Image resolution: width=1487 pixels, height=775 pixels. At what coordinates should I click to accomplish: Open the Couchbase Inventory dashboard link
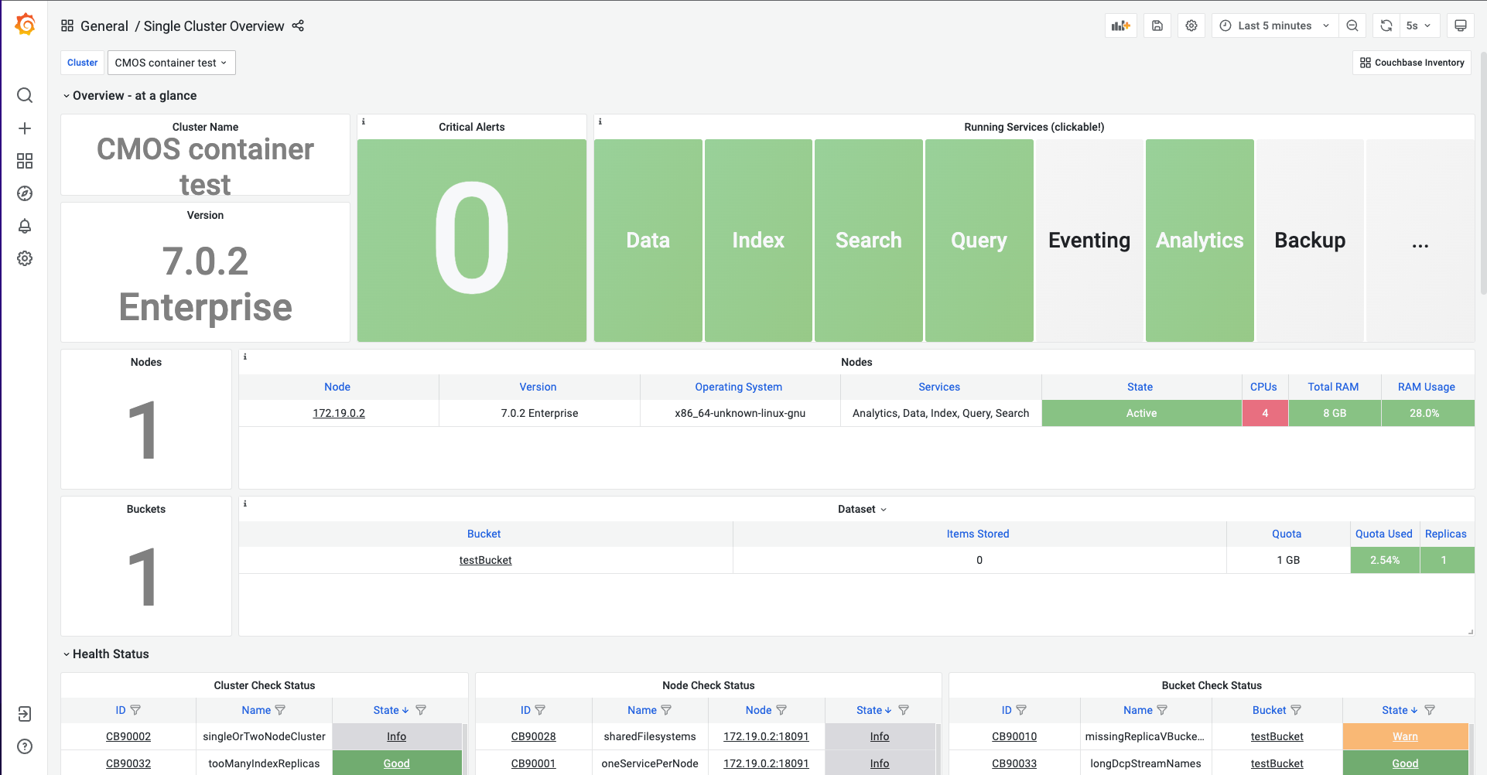[x=1412, y=63]
